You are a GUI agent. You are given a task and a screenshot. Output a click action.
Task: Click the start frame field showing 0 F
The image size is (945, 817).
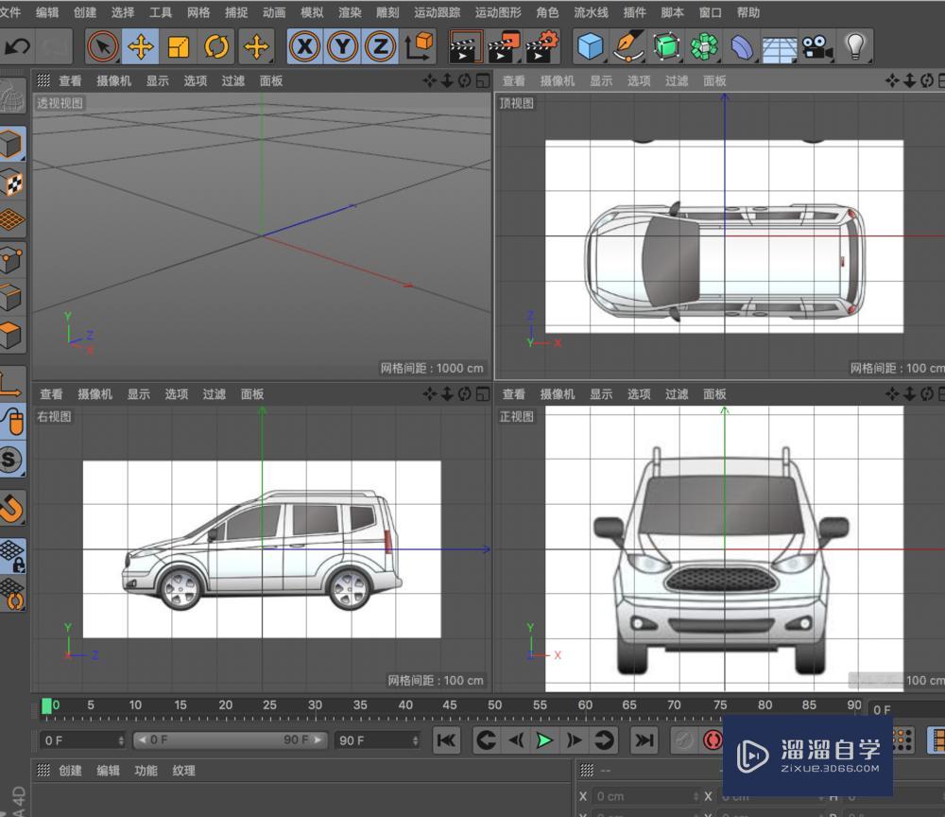(82, 740)
